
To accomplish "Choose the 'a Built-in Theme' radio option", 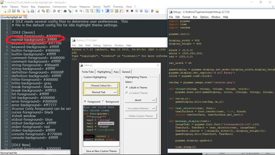I will click(126, 87).
